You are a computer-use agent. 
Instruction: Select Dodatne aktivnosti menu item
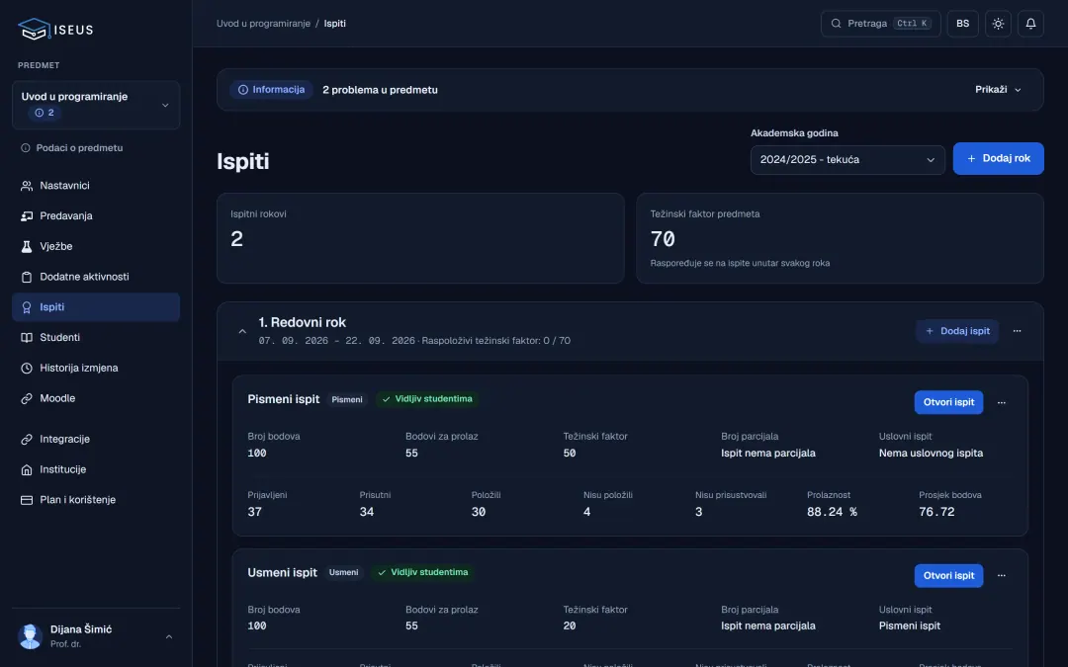coord(96,277)
